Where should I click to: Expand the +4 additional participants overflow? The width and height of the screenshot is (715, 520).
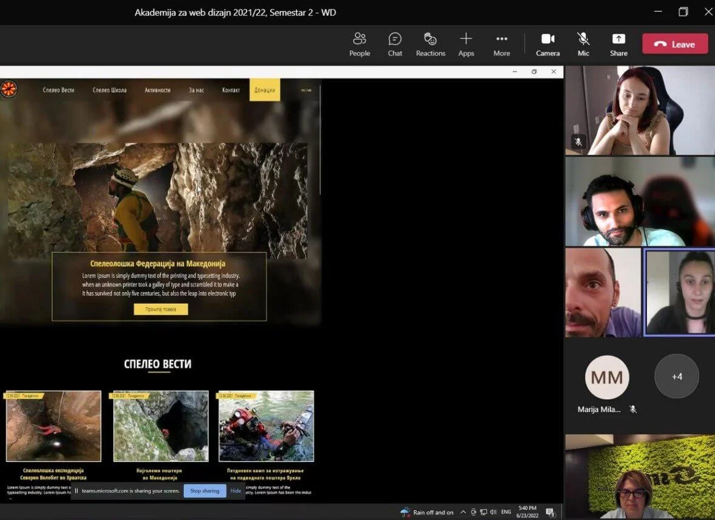pos(677,377)
